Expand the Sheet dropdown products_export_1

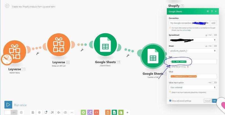pyautogui.click(x=193, y=51)
